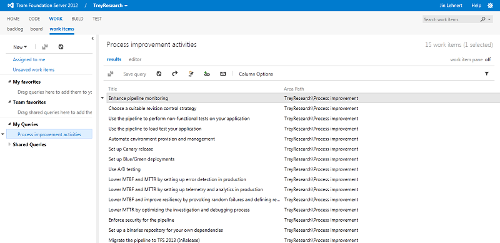The height and width of the screenshot is (243, 500).
Task: Open the backlog tab
Action: pos(15,29)
